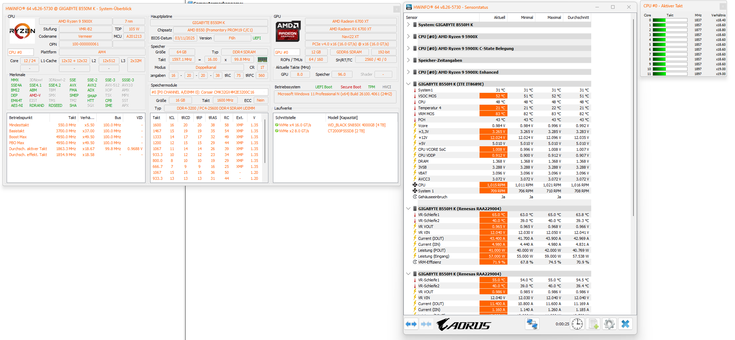This screenshot has height=340, width=735.
Task: Close the CPU #0 Aktiver Takt window
Action: 723,6
